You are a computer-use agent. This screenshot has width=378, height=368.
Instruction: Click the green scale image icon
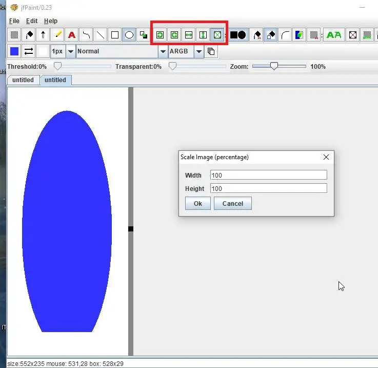tap(217, 35)
